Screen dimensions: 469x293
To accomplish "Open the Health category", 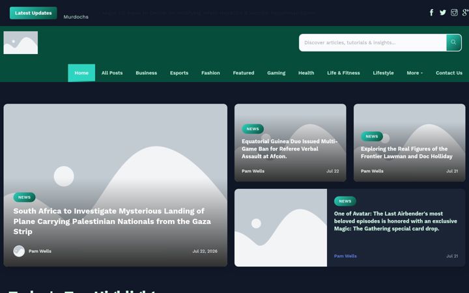I will tap(306, 73).
